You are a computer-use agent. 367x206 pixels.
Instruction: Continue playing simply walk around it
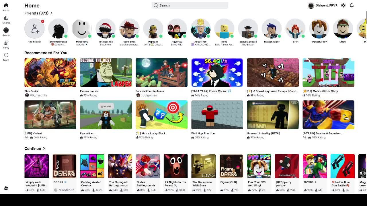[36, 166]
